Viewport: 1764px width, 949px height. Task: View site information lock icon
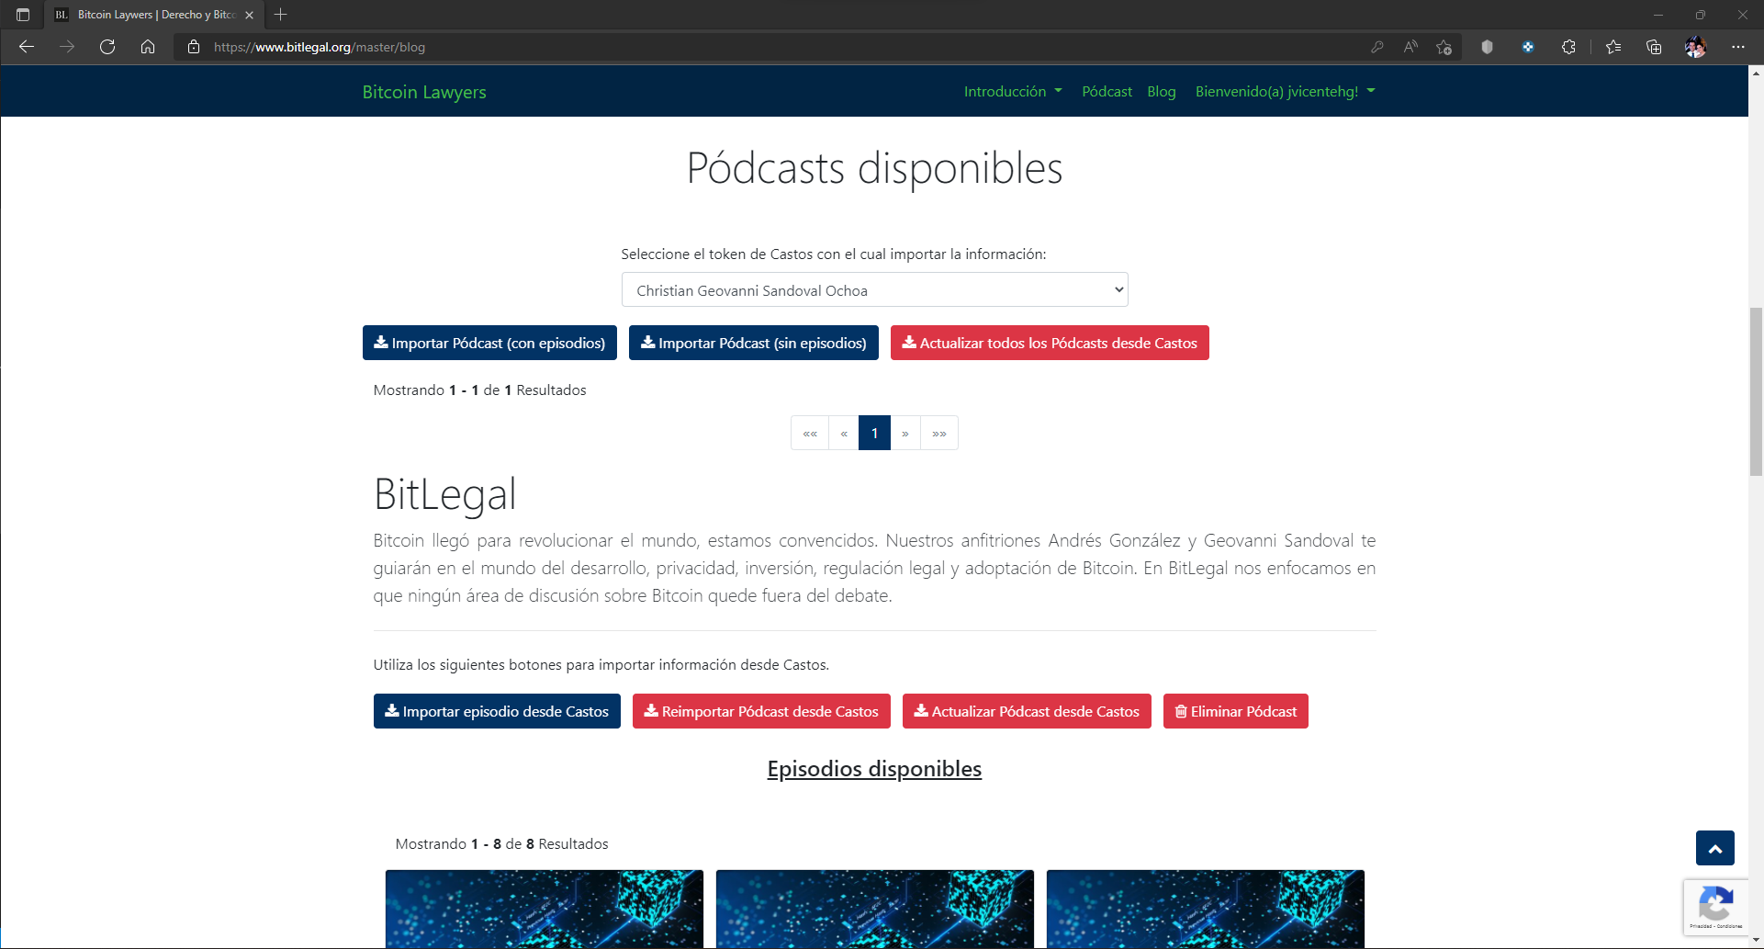(194, 47)
